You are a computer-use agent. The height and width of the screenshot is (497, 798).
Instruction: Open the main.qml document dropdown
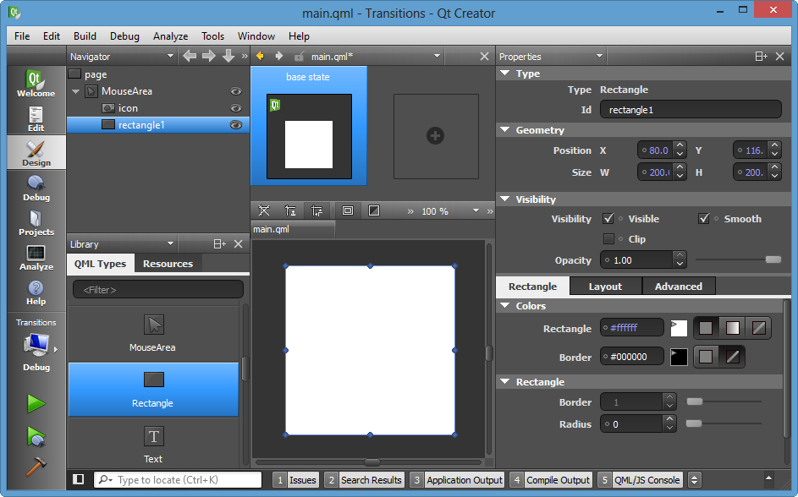click(437, 56)
